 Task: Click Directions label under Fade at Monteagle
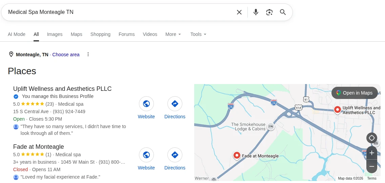point(175,168)
